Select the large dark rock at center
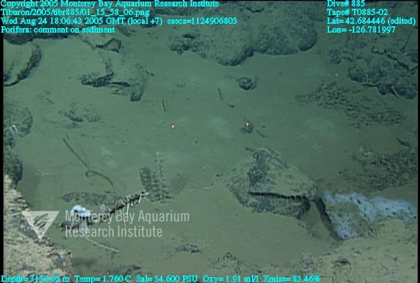Image resolution: width=420 pixels, height=283 pixels. coord(268,181)
